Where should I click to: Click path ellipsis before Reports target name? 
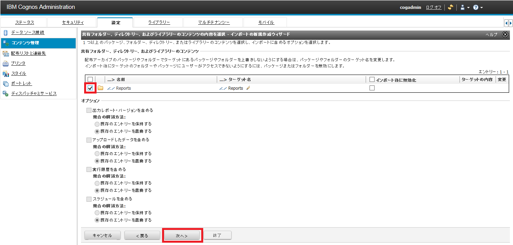tap(223, 88)
